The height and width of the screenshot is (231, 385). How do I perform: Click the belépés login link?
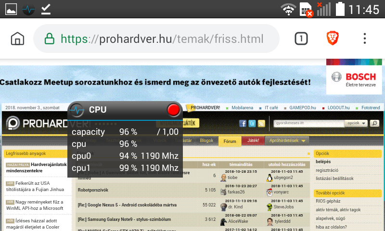323,162
